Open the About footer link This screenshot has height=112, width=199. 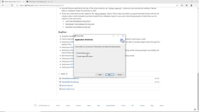(162, 106)
